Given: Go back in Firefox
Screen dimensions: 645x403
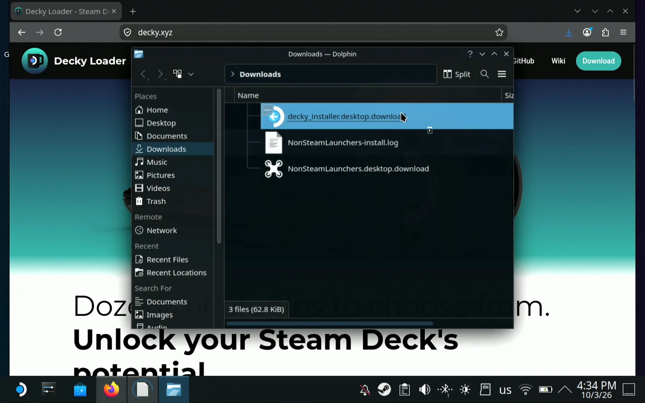Looking at the screenshot, I should 22,32.
